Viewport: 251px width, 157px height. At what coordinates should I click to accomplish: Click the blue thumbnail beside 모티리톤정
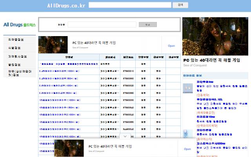[x=188, y=134]
